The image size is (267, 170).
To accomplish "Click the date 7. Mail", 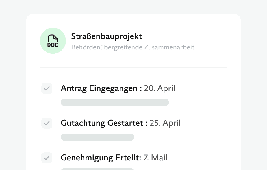I will pyautogui.click(x=155, y=158).
